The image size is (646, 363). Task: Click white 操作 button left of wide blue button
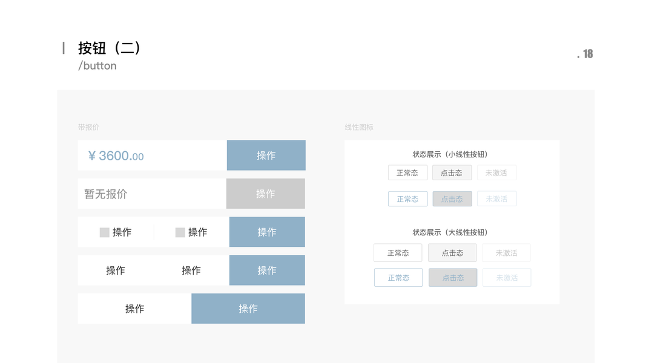pos(134,309)
